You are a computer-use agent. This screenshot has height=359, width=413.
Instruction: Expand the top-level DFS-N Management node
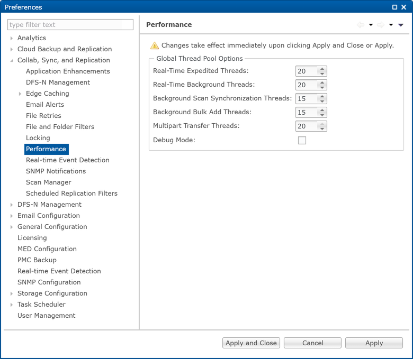(x=12, y=205)
